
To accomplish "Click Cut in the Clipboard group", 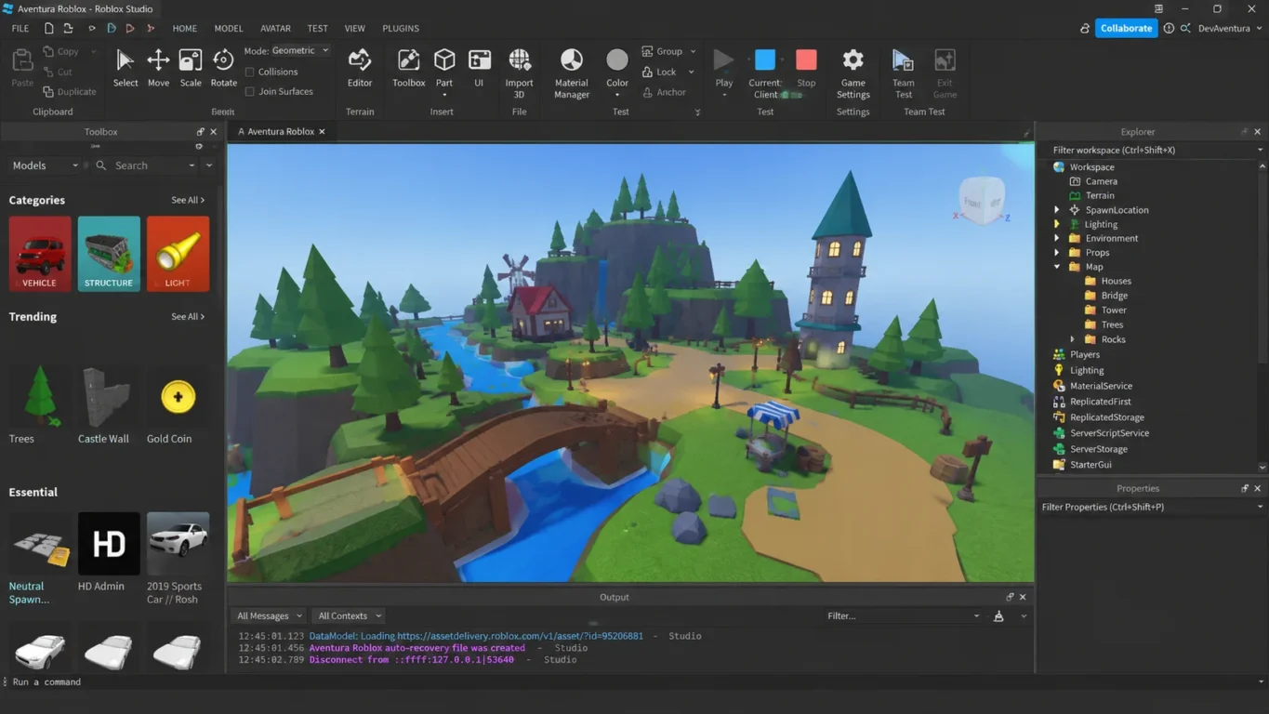I will pos(58,72).
